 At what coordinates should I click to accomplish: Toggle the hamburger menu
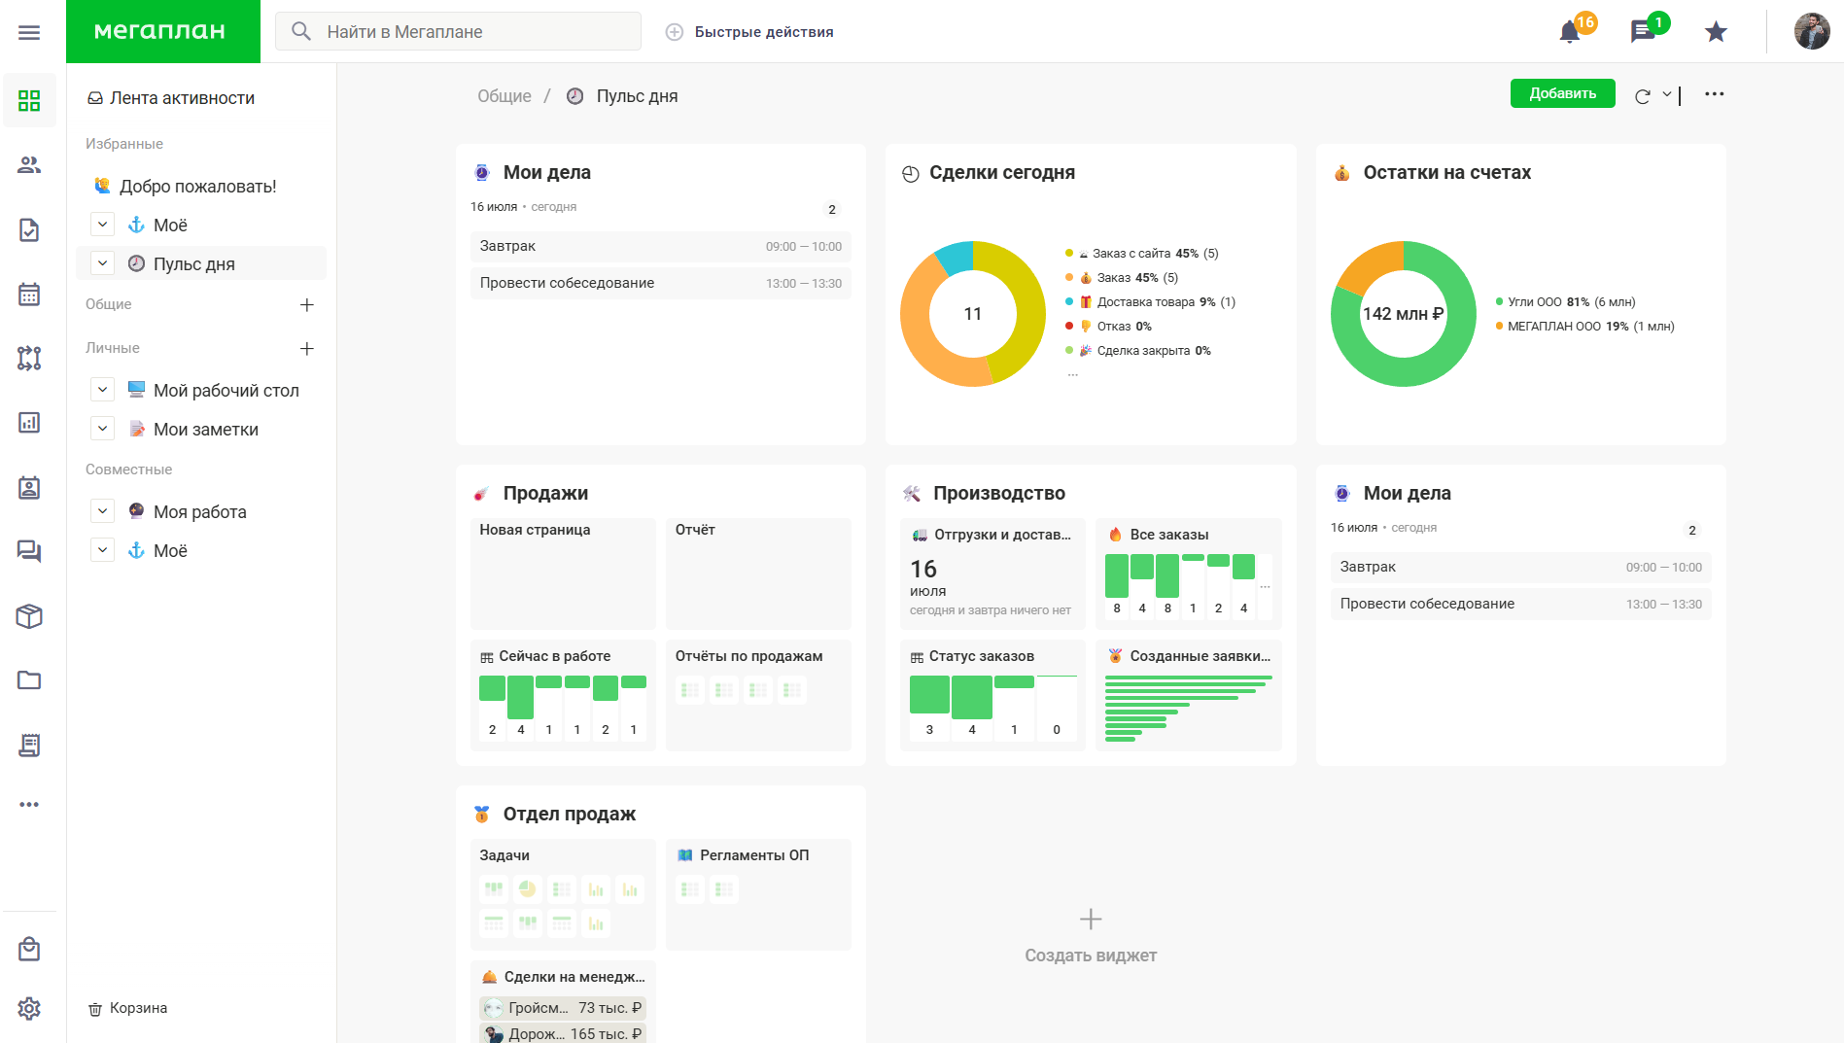29,32
